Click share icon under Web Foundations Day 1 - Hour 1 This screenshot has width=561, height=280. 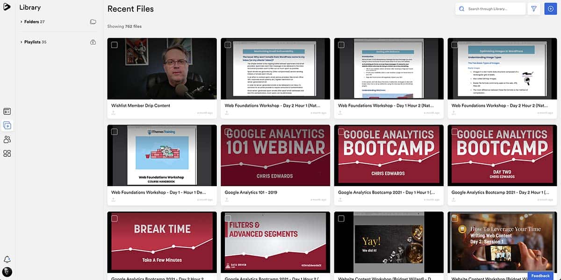tap(113, 200)
